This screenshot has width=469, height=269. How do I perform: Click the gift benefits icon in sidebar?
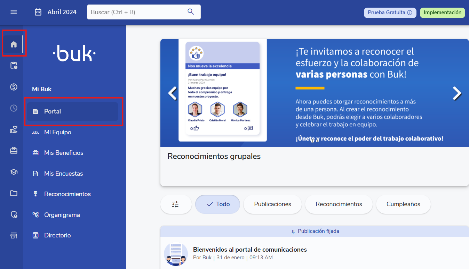point(14,150)
